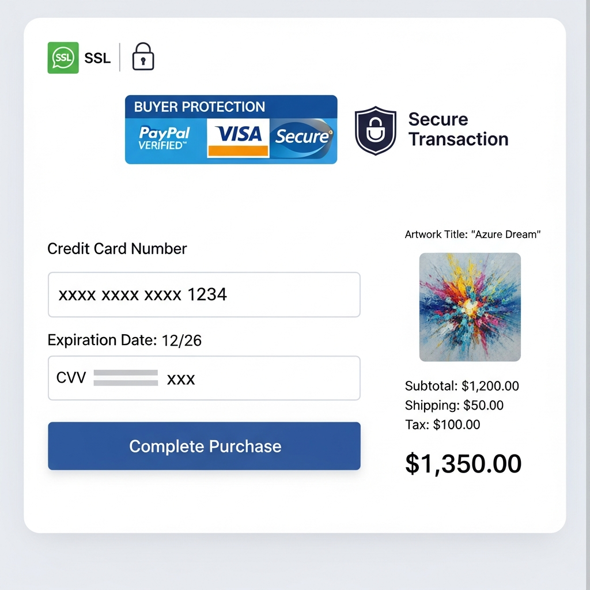Click the green SSL badge icon
The width and height of the screenshot is (590, 590).
coord(63,58)
